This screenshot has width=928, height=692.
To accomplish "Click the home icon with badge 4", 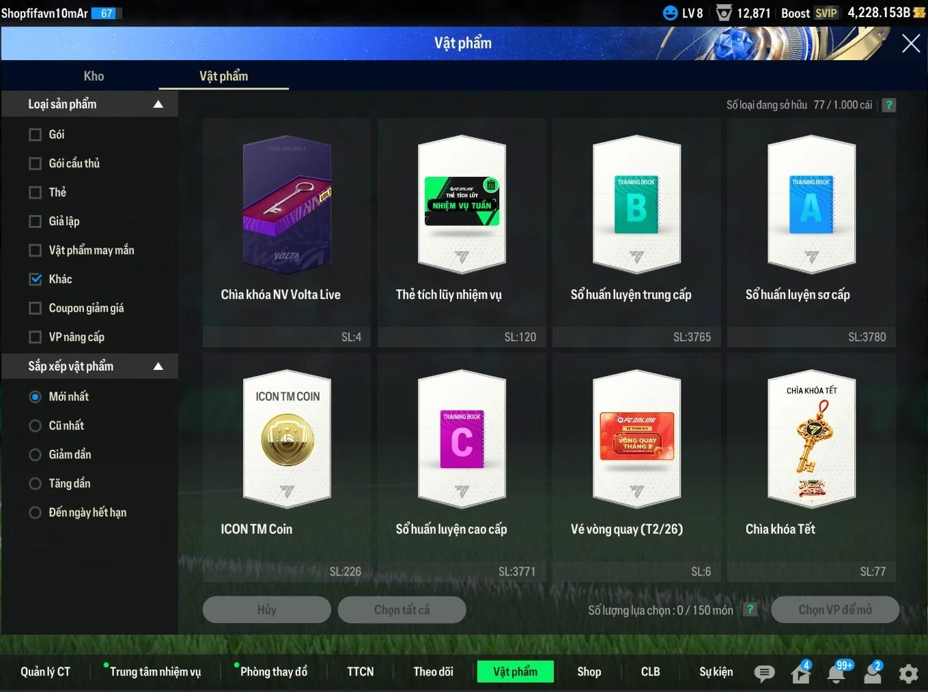I will tap(800, 674).
